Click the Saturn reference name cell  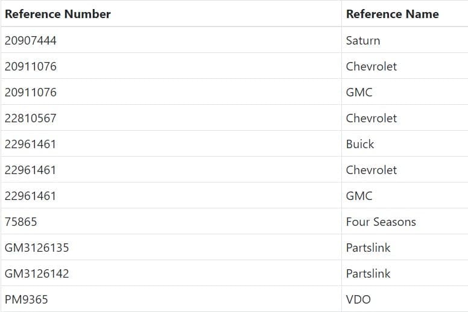(363, 40)
